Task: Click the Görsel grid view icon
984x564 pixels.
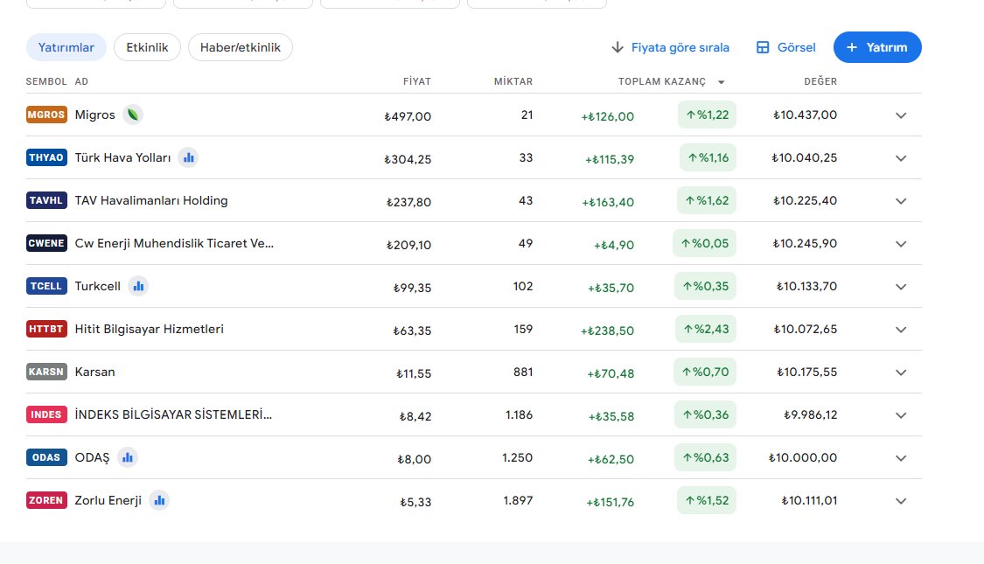Action: click(x=763, y=48)
